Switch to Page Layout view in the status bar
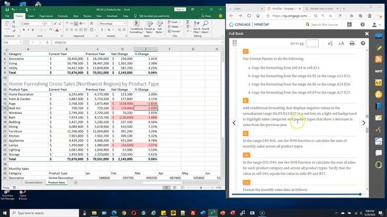The image size is (387, 217). 175,187
